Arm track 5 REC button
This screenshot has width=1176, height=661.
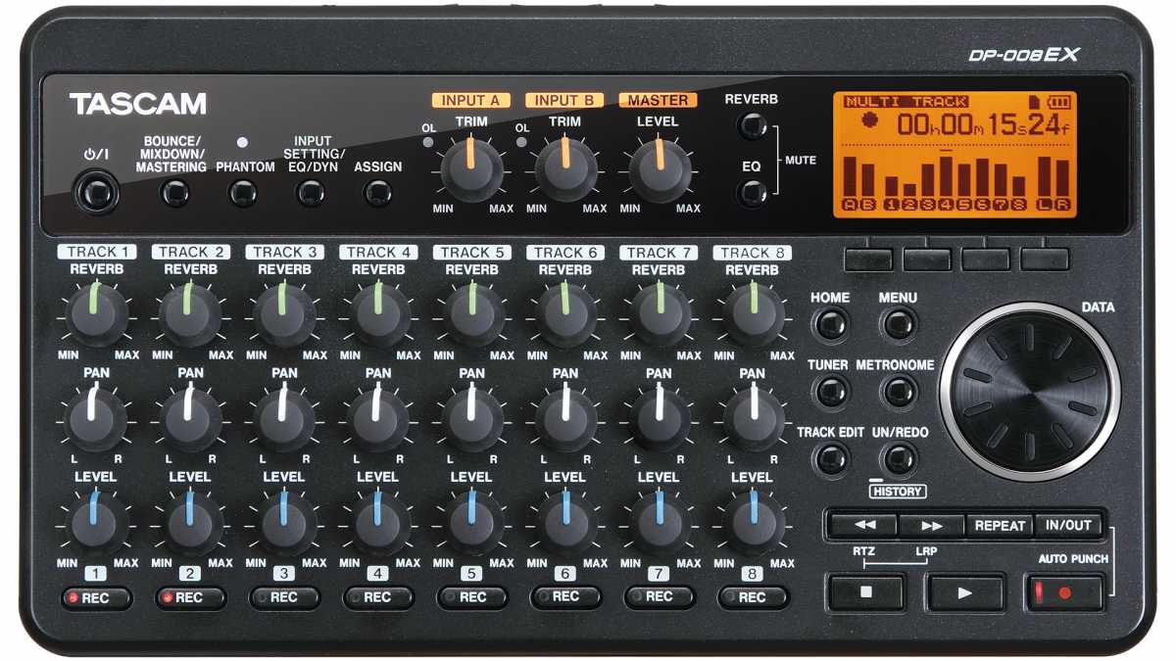[x=471, y=597]
